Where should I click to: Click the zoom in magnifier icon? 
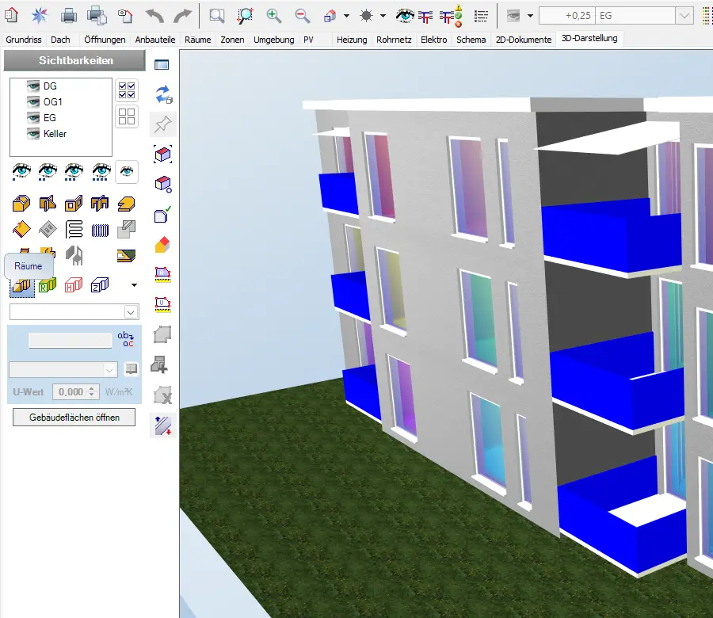click(x=273, y=14)
